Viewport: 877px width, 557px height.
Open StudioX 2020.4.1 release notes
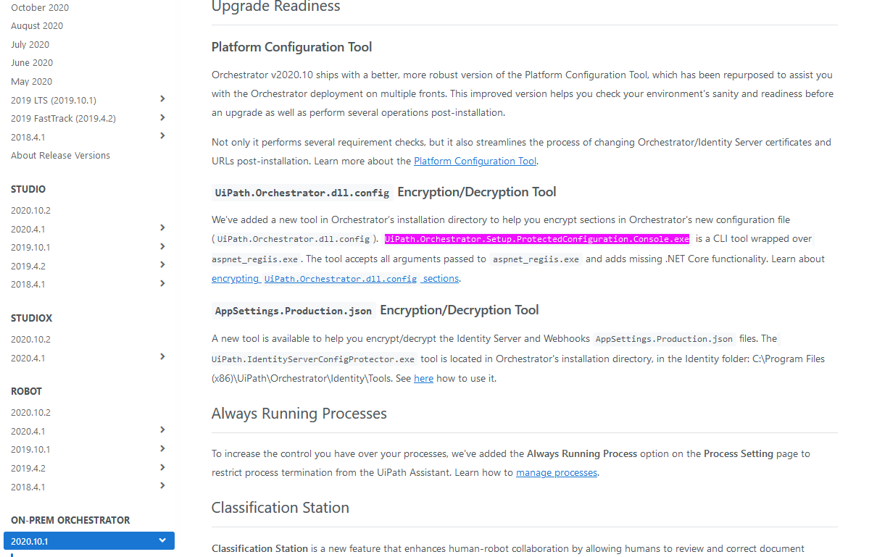pyautogui.click(x=28, y=358)
